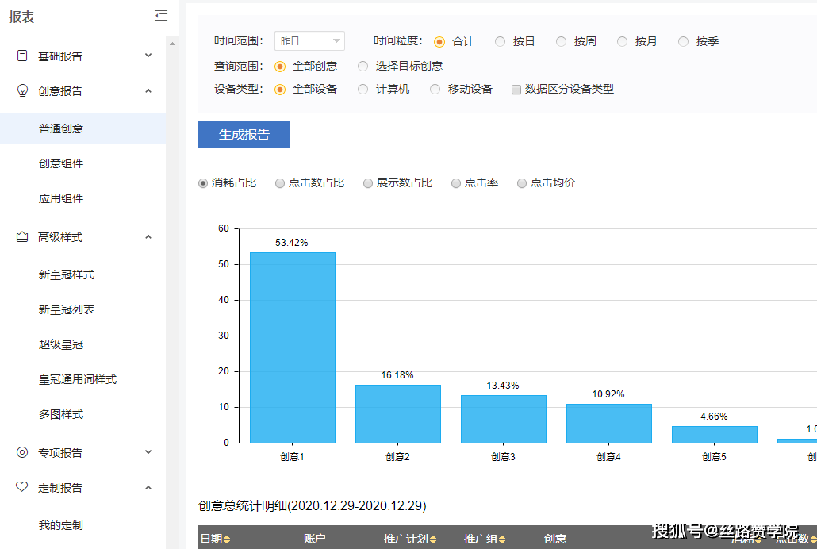Switch chart to 消耗占比

coord(203,183)
